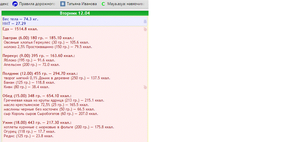
Task: Select the Банан (125 гр.) entry
Action: coord(29,82)
